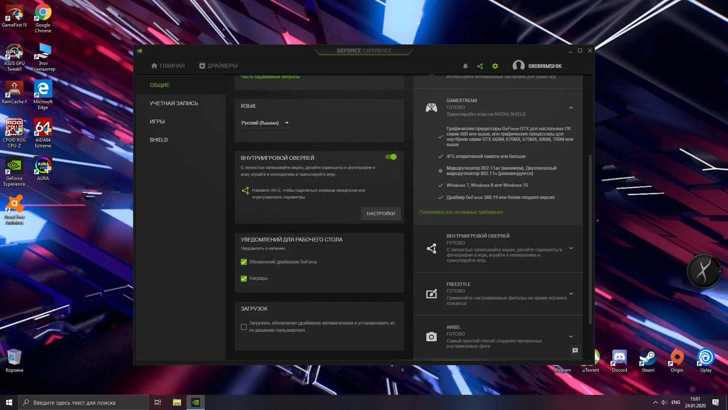Image resolution: width=728 pixels, height=410 pixels.
Task: Uncheck GeForce driver updates notification
Action: (244, 262)
